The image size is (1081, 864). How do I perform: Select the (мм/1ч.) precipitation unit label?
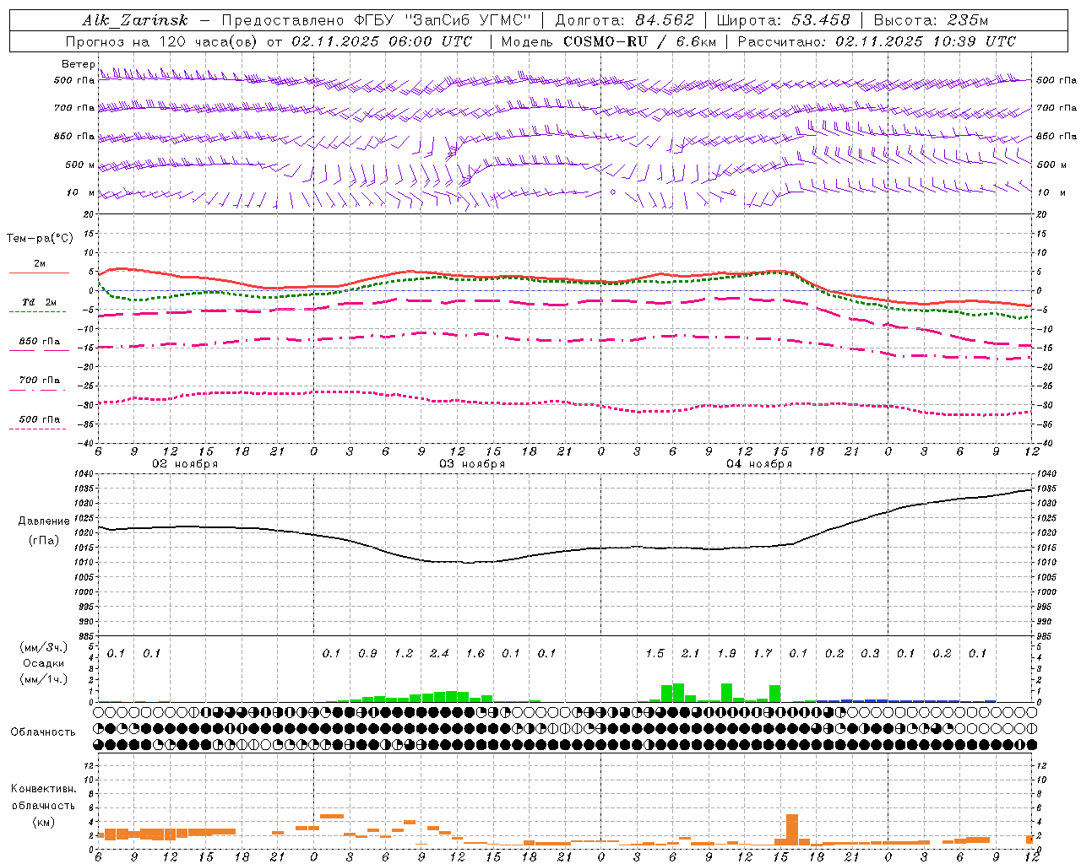[x=43, y=679]
